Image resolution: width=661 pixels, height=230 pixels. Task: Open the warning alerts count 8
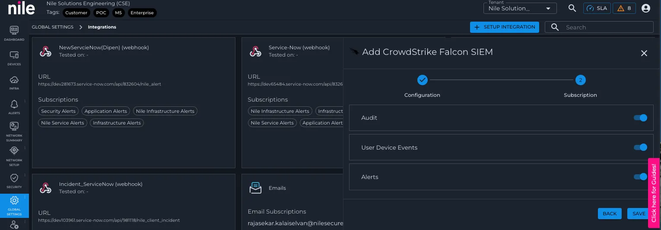point(624,8)
